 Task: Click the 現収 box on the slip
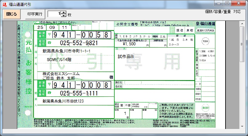coord(180,30)
